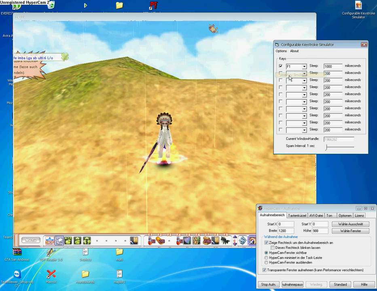377x291 pixels.
Task: Enable Dieses Rechteck blinken lassen
Action: pyautogui.click(x=272, y=247)
